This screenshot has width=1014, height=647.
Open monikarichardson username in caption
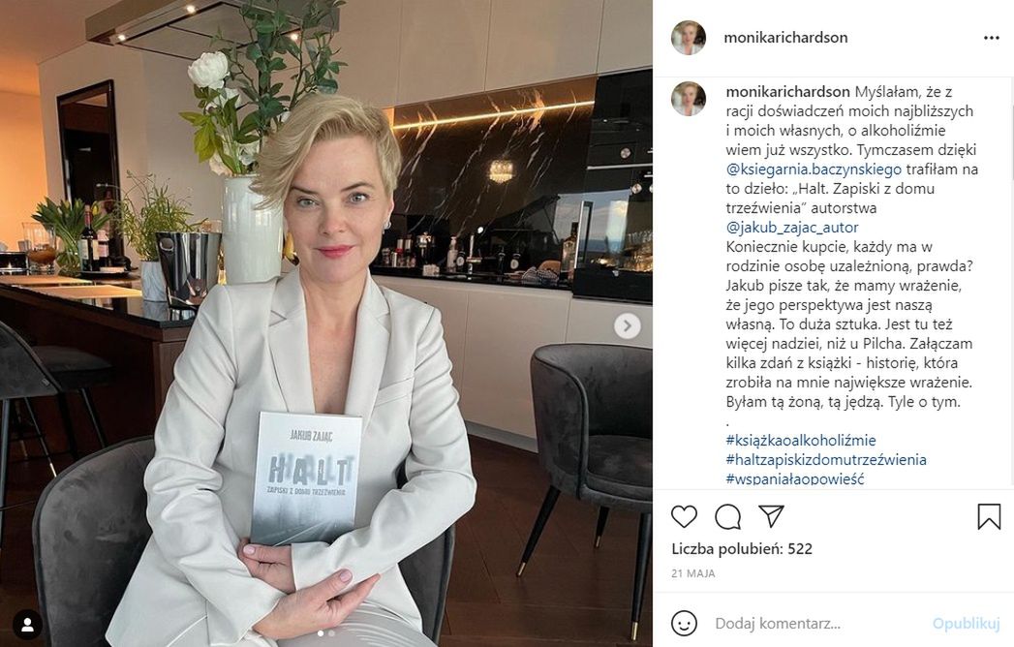[787, 92]
